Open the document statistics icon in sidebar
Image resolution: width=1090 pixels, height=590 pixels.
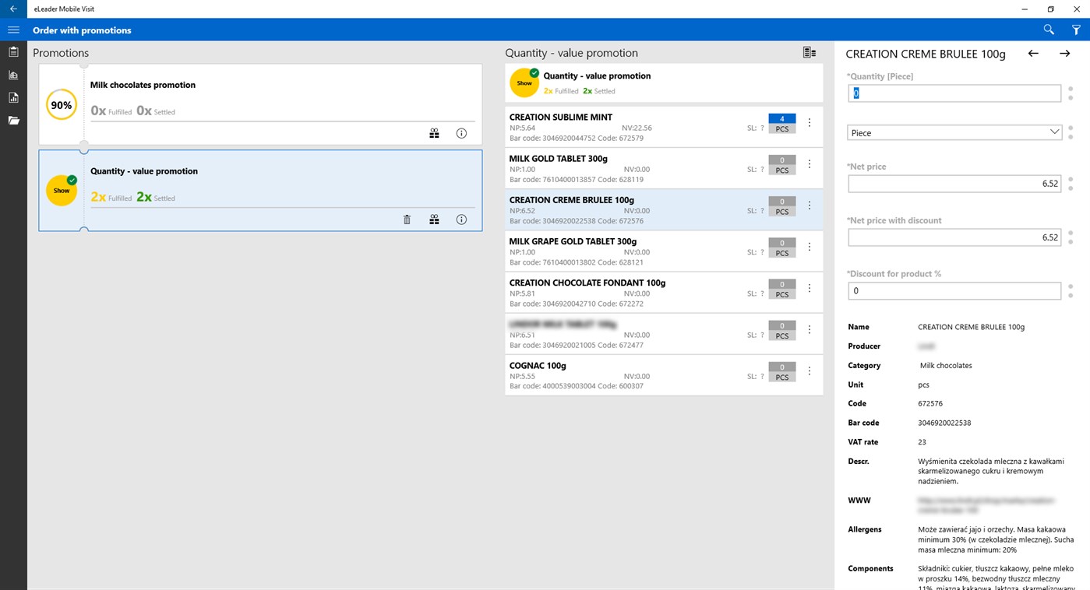[x=13, y=98]
